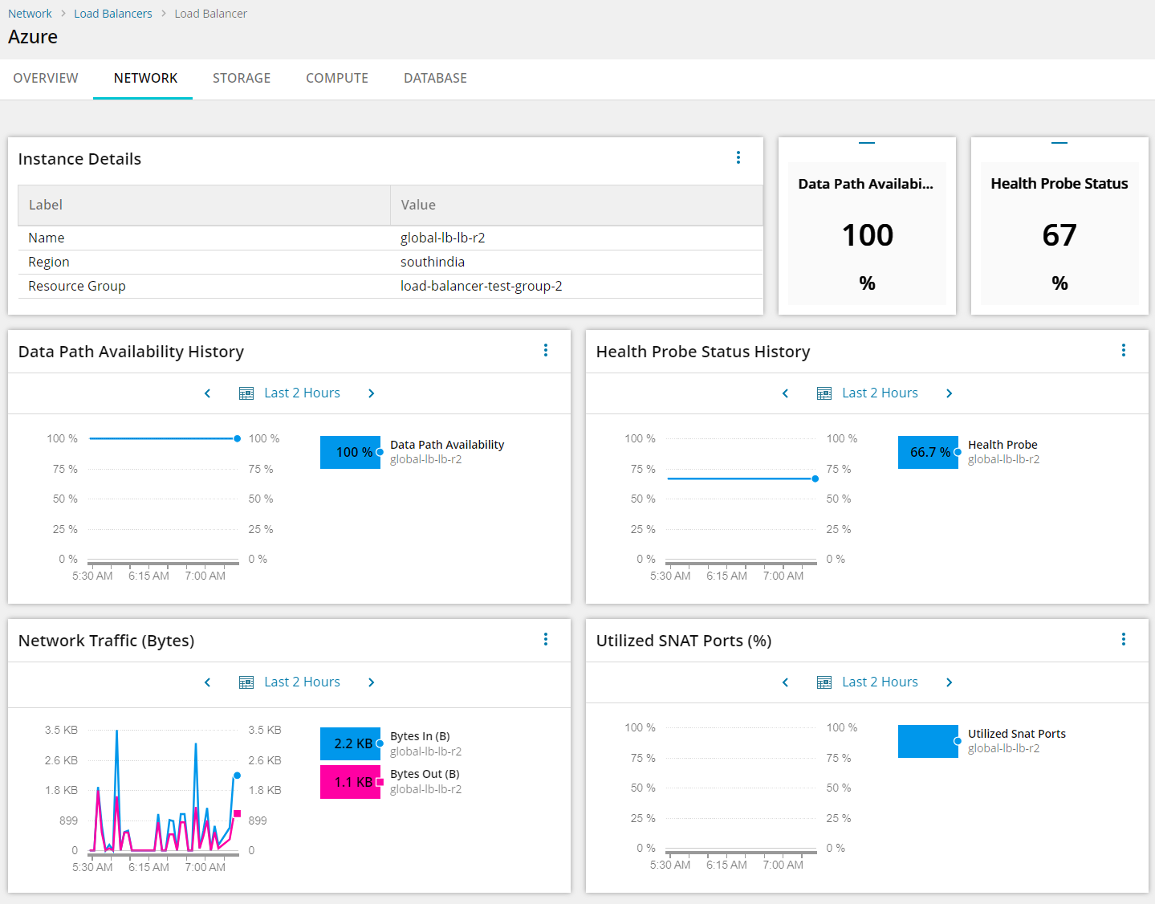Go to next time range in Utilized SNAT Ports
This screenshot has width=1155, height=904.
(x=949, y=682)
